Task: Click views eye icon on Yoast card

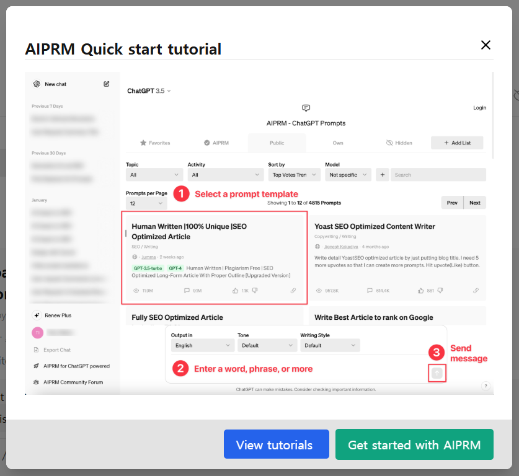Action: point(319,291)
